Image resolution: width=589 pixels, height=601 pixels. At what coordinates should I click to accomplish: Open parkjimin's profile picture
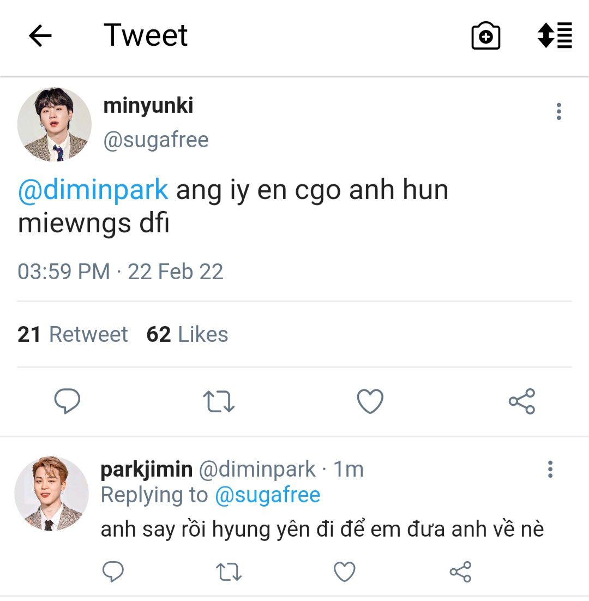(x=51, y=494)
